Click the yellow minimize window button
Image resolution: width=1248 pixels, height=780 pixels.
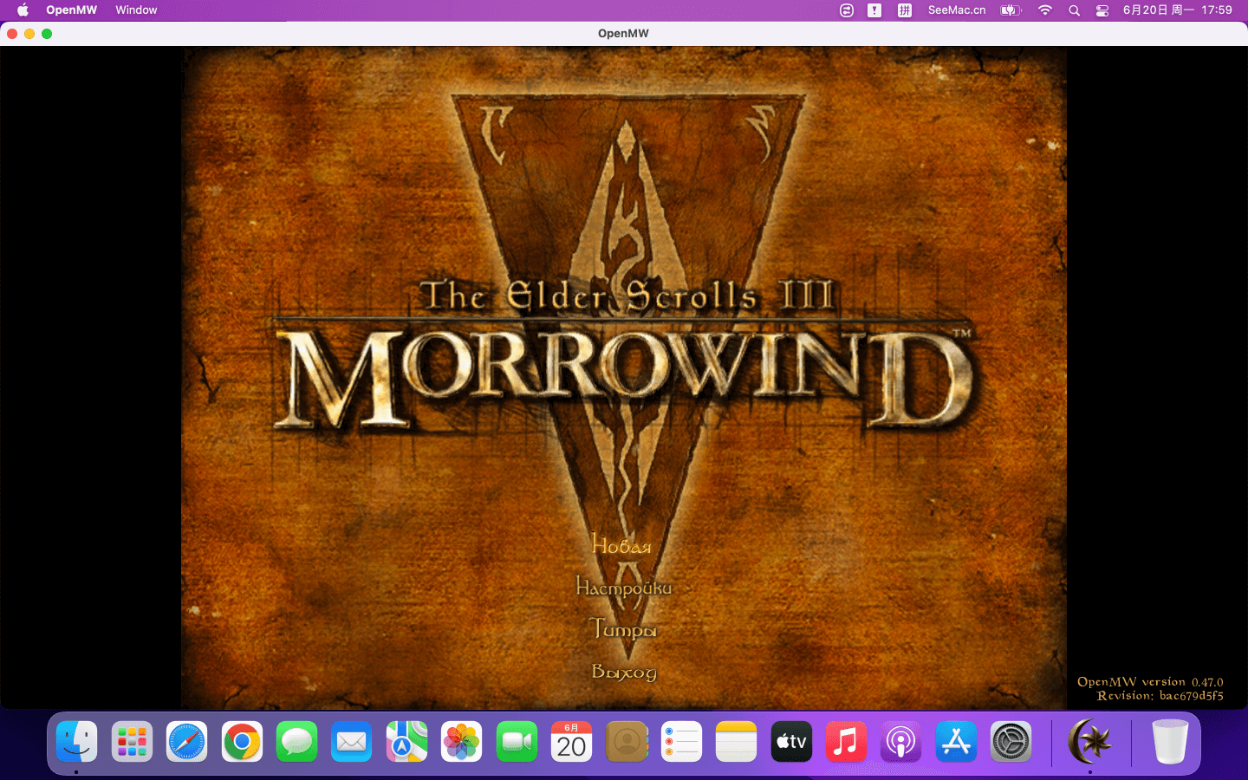29,34
